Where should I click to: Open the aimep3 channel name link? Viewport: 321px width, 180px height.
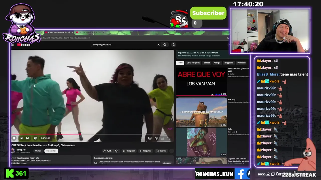click(20, 149)
